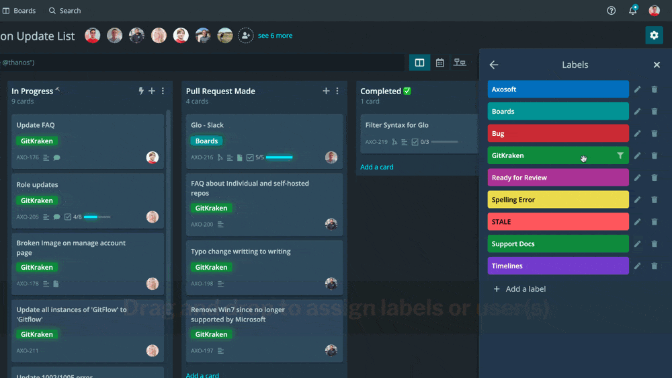Click the In Progress column lightning bolt icon

click(x=141, y=91)
